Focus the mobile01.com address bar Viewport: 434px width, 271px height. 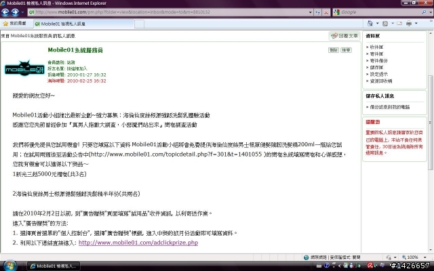click(169, 12)
